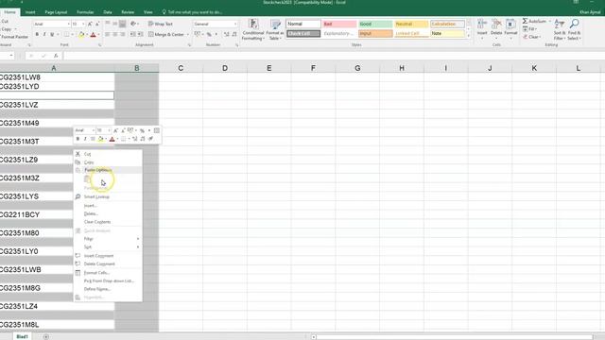The width and height of the screenshot is (605, 340).
Task: Open the ribbon Font size dropdown
Action: (x=83, y=24)
